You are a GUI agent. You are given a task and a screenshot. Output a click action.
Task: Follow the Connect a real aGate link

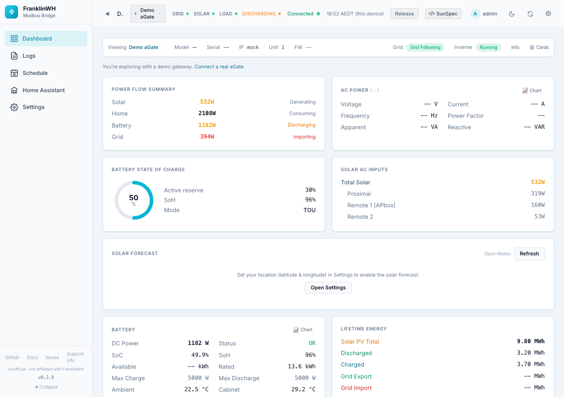(x=219, y=67)
